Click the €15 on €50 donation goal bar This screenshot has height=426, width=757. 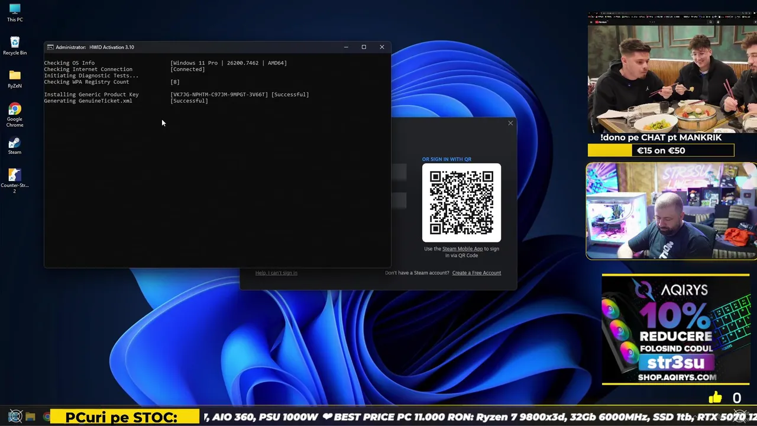661,151
